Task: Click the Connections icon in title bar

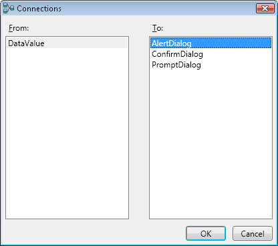Action: (x=9, y=8)
